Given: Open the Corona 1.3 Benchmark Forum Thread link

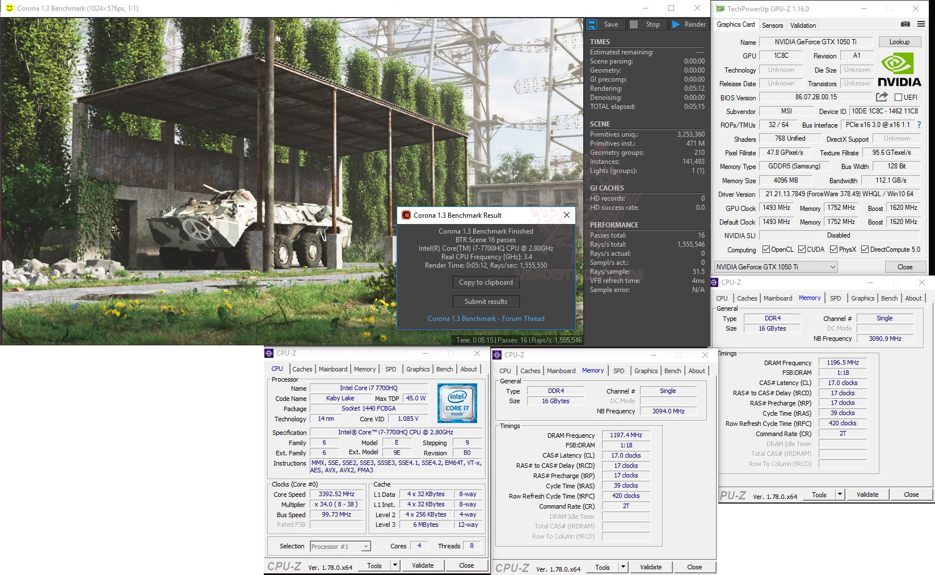Looking at the screenshot, I should (x=486, y=319).
